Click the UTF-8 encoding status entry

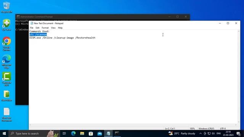(223, 129)
